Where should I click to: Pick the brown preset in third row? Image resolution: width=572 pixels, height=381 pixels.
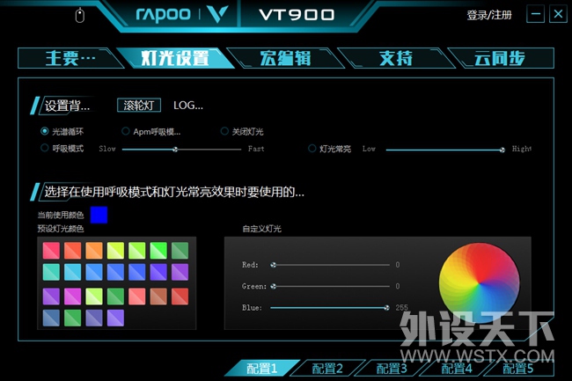coord(158,297)
